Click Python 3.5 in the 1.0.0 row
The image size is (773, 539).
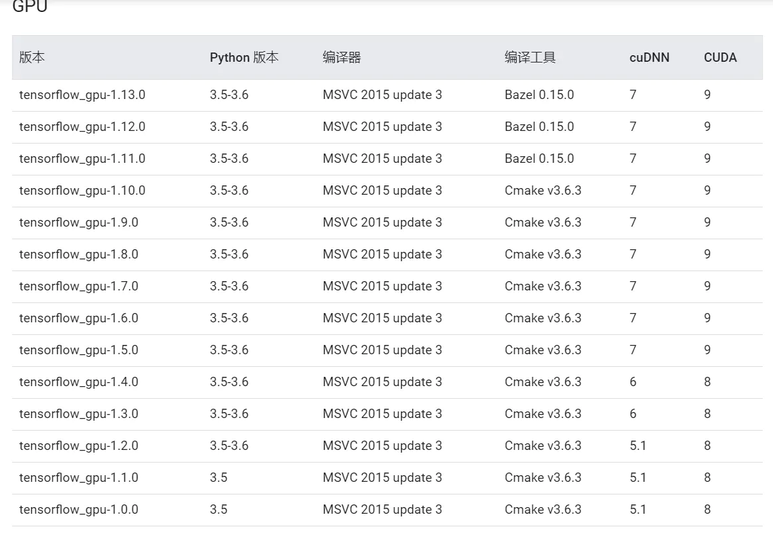pos(218,509)
